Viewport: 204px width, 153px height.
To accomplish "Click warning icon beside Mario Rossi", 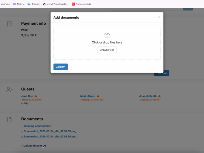I will (98, 96).
